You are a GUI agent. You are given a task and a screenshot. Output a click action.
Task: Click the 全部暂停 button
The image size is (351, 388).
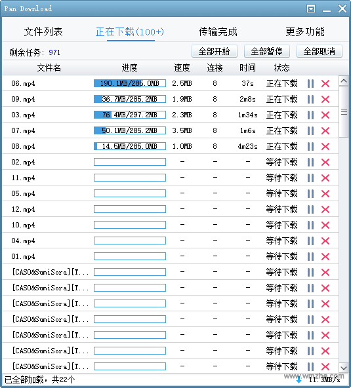tap(267, 51)
